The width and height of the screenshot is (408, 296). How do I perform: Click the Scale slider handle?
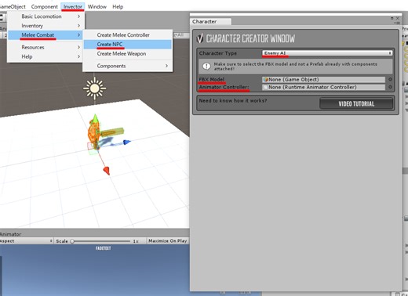[x=72, y=241]
